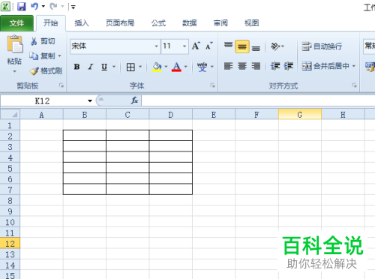
Task: Click the Select All corner triangle
Action: (x=10, y=114)
